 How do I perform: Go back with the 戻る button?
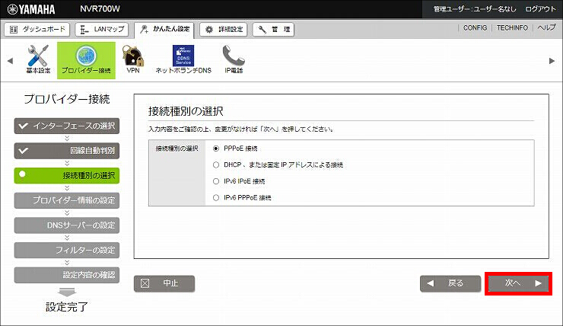tap(450, 283)
